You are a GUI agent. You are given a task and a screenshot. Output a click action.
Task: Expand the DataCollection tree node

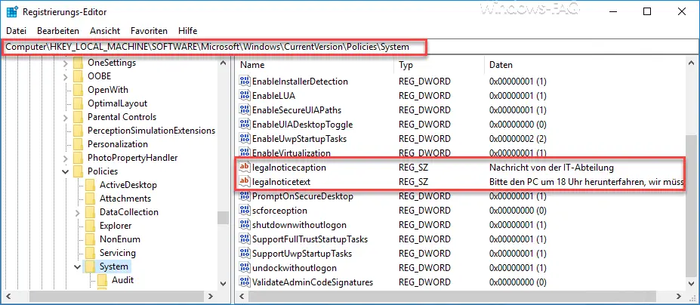tap(78, 212)
